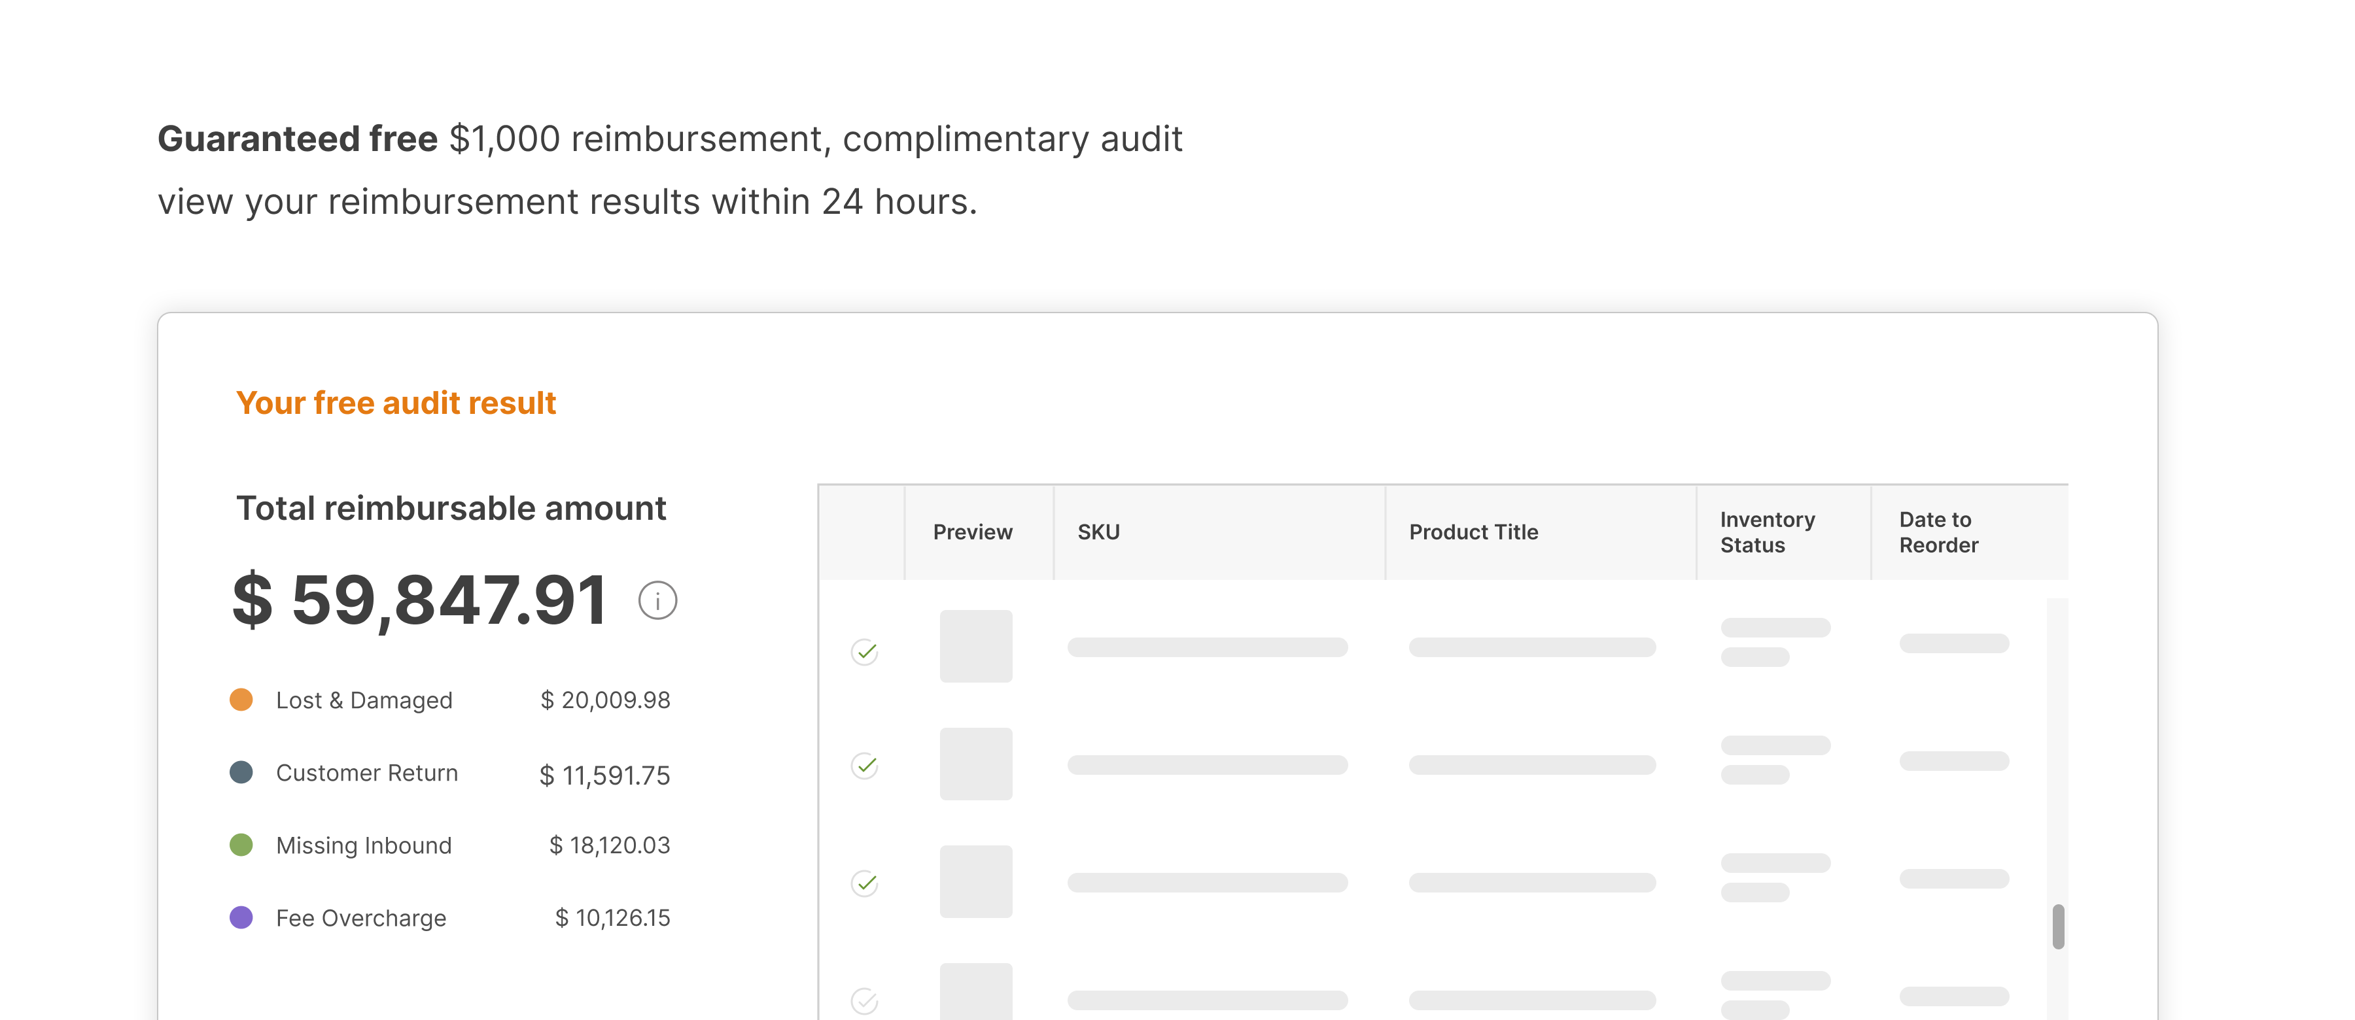The width and height of the screenshot is (2355, 1020).
Task: Click the Product Title column header
Action: point(1473,532)
